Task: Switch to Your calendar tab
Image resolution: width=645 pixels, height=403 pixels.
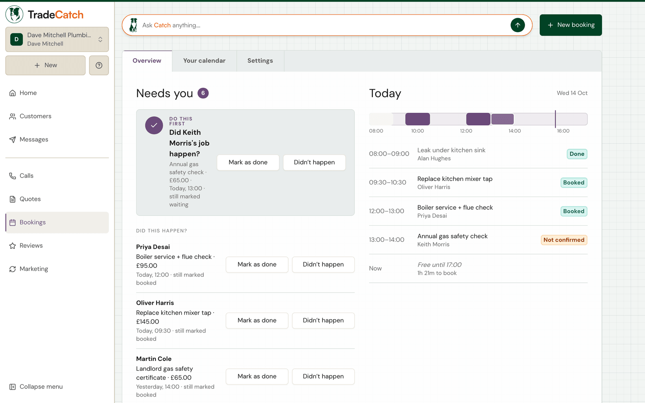Action: pyautogui.click(x=204, y=61)
